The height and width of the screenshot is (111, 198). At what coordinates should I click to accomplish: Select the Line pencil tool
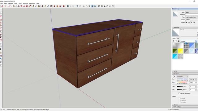coord(5,6)
